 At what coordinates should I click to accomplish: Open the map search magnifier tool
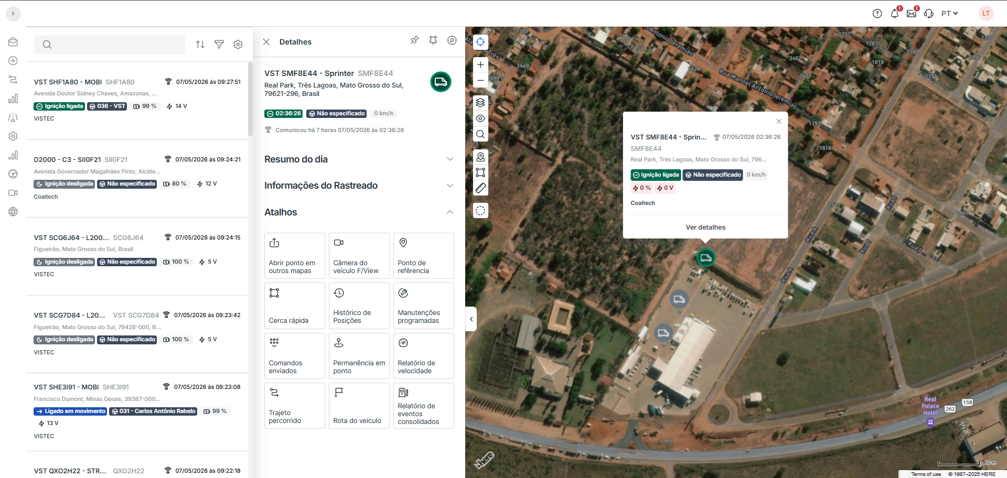(x=480, y=134)
